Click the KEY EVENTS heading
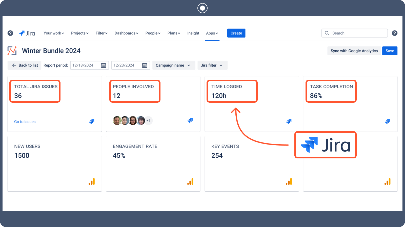This screenshot has width=405, height=227. pos(225,146)
